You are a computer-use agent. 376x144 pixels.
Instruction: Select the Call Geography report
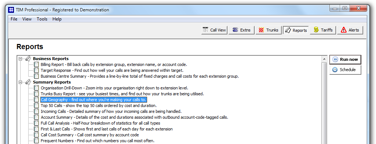click(x=94, y=100)
